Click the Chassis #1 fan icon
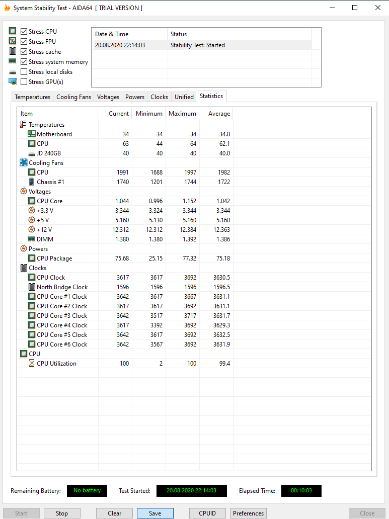389x519 pixels. click(32, 182)
